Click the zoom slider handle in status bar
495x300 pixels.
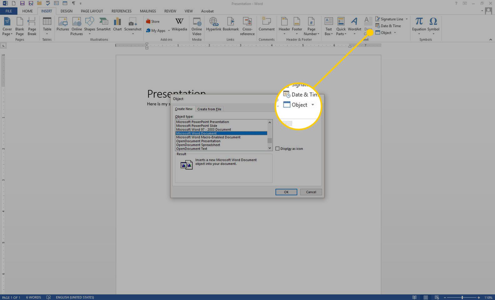[x=462, y=297]
